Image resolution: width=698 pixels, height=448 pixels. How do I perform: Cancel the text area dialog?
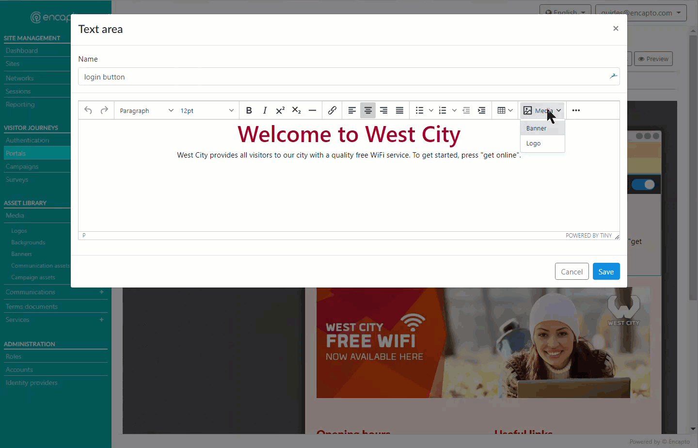(x=571, y=272)
